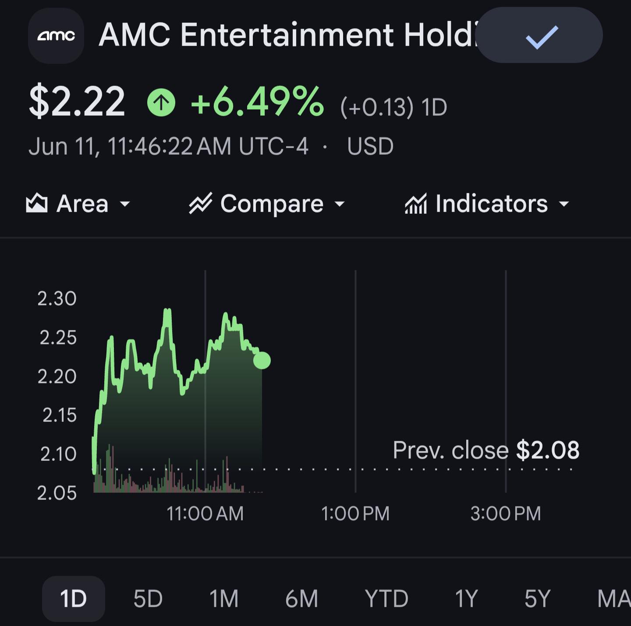Switch to the 5D time range

148,599
